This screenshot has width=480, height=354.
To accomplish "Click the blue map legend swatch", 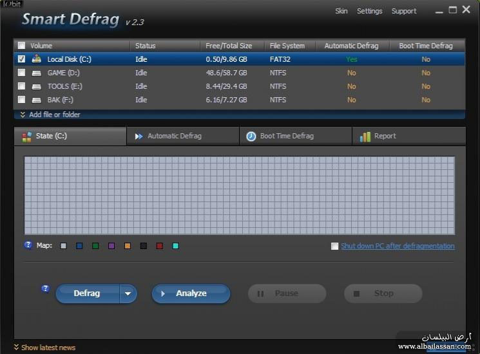I will tap(79, 246).
